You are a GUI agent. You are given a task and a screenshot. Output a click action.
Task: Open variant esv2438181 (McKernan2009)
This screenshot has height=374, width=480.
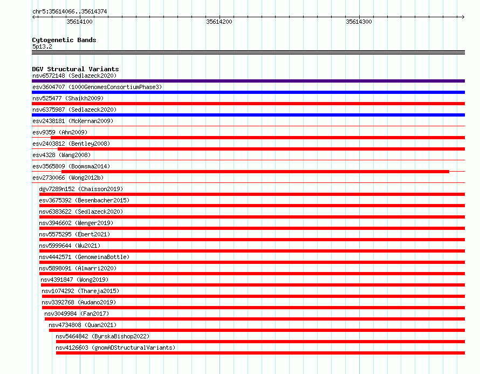[x=73, y=121]
